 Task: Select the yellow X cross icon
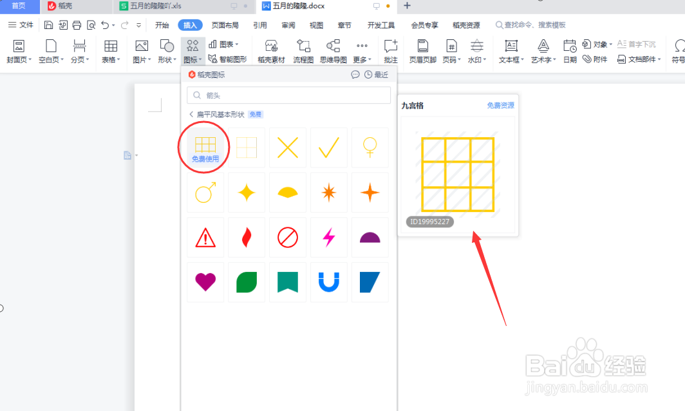click(287, 148)
